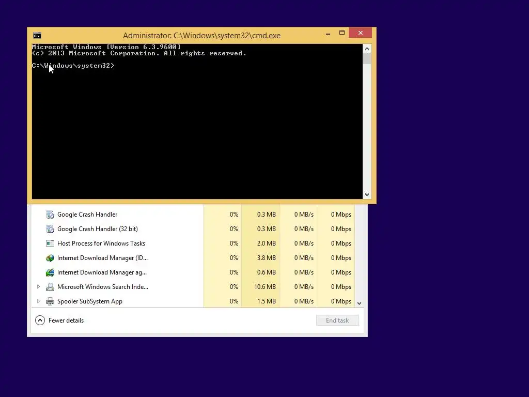Screen dimensions: 529x397
Task: Click cmd scrollbar down arrow
Action: point(367,195)
